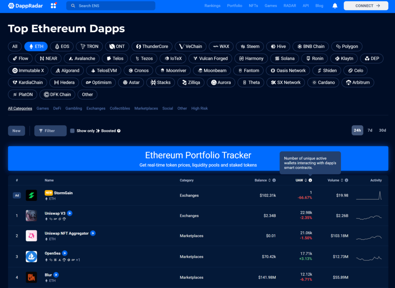This screenshot has width=395, height=288.
Task: Filter by the Solana chain
Action: tap(285, 58)
